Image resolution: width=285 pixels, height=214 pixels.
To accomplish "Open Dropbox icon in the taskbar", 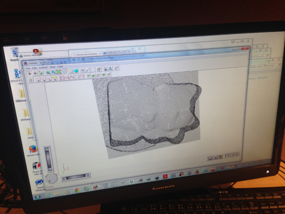I will pos(132,182).
